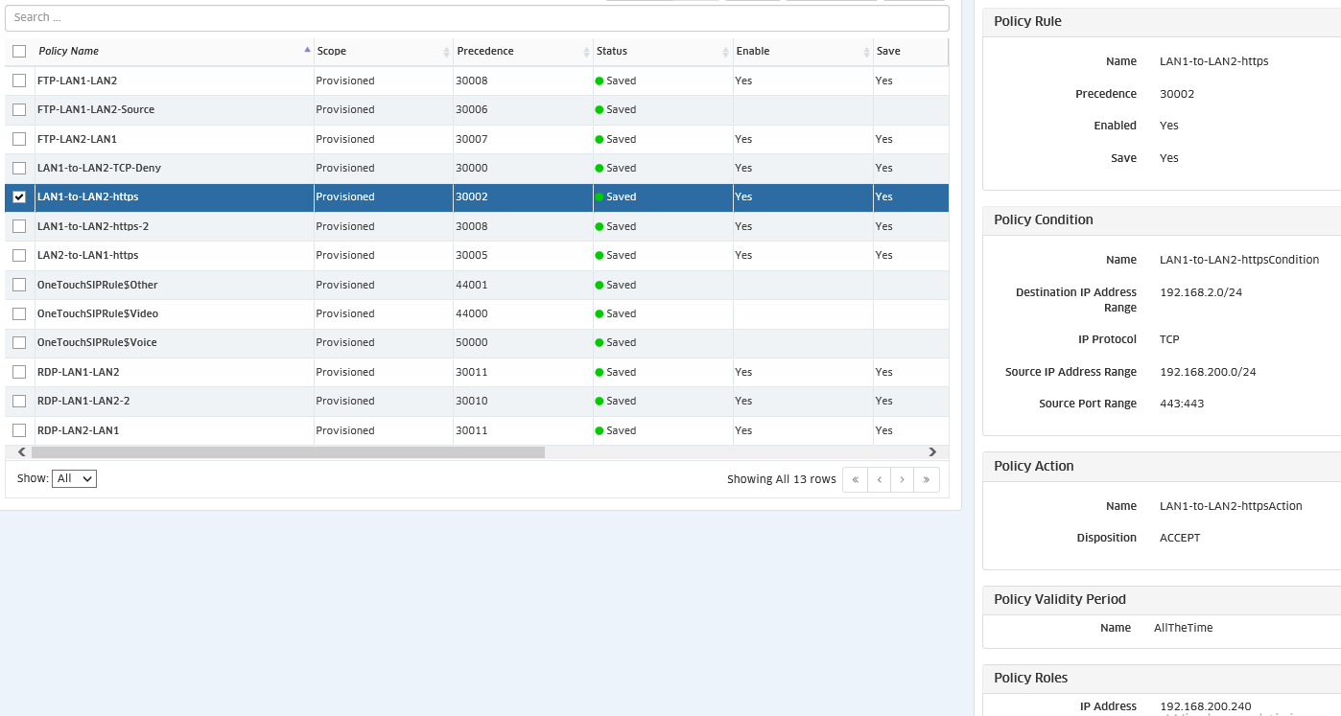Screen dimensions: 1341x716
Task: Open the LAN1-to-LAN2-TCP-Deny policy row
Action: 99,169
